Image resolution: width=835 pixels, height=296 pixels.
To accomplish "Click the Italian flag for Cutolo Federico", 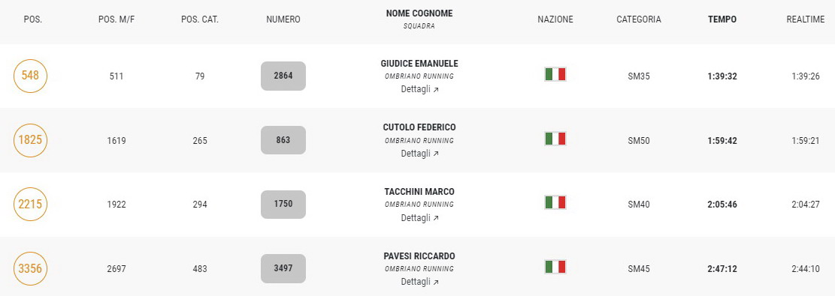I will pyautogui.click(x=555, y=139).
